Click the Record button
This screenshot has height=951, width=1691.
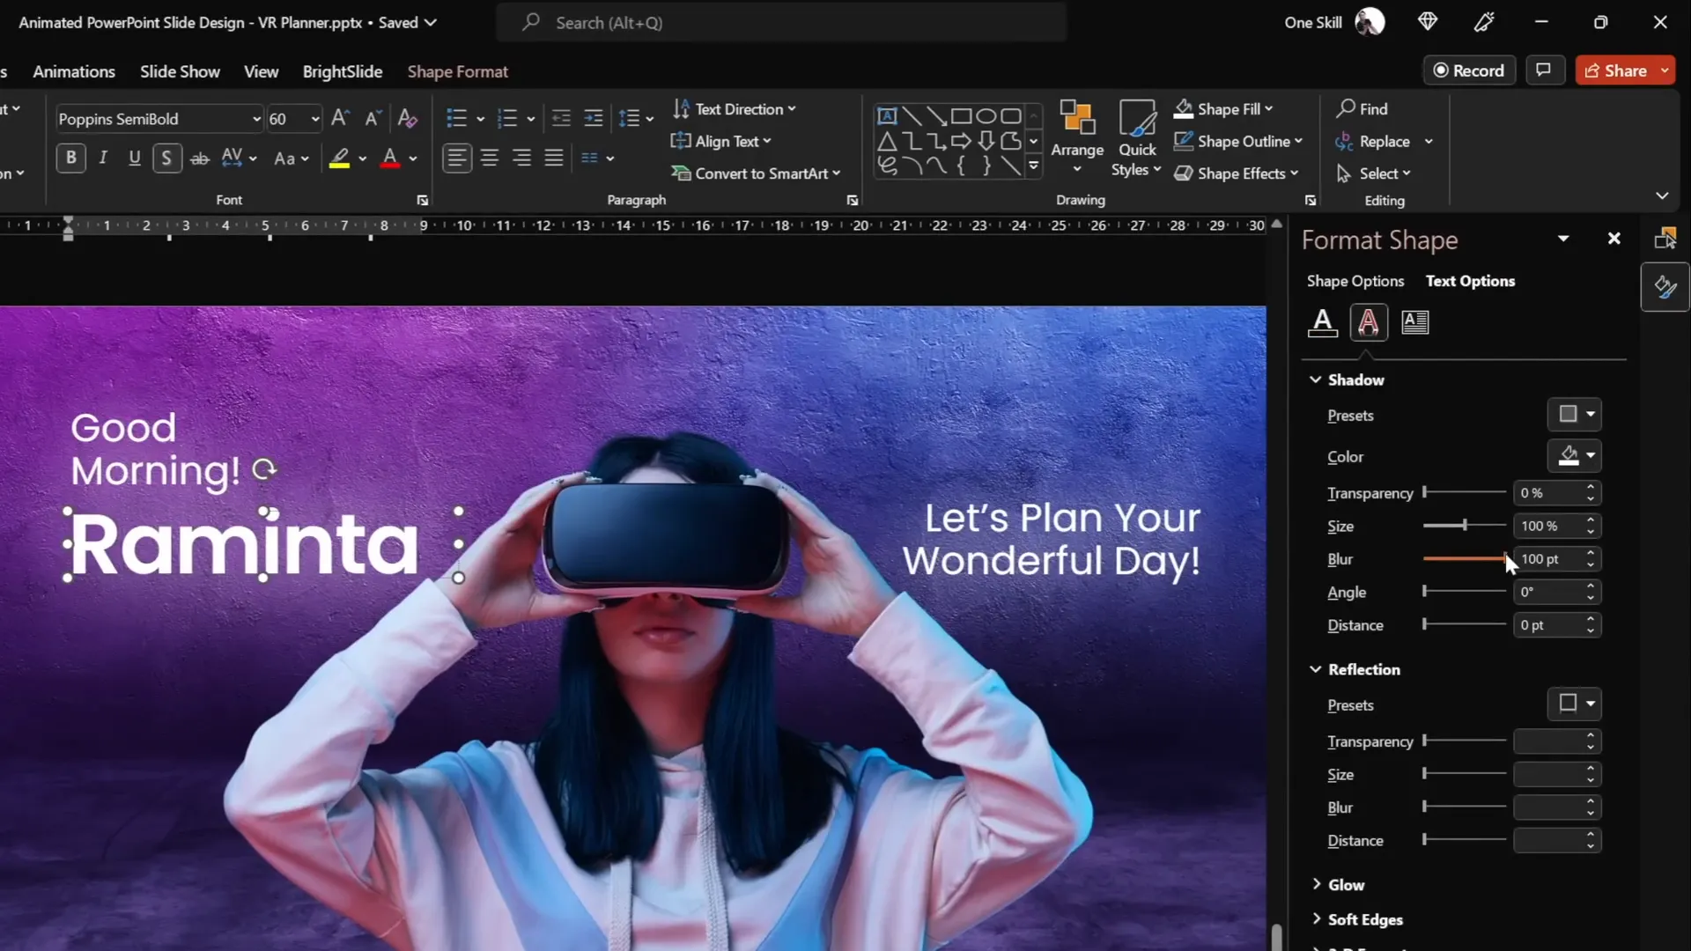[1469, 70]
